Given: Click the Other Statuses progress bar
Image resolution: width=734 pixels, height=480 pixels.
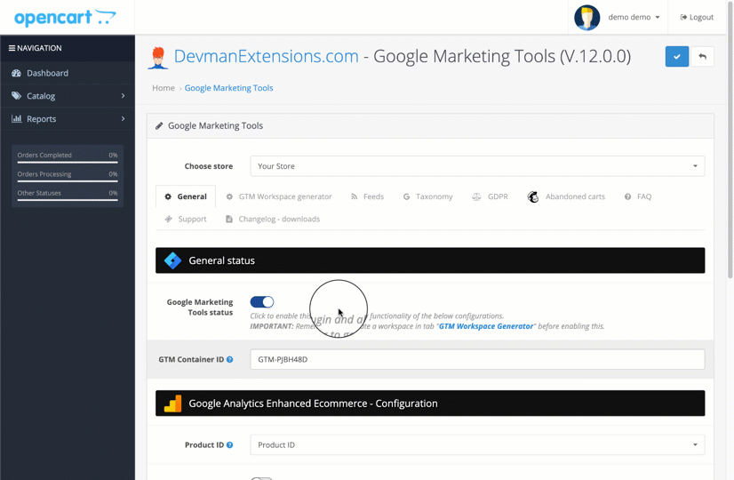Looking at the screenshot, I should (68, 200).
